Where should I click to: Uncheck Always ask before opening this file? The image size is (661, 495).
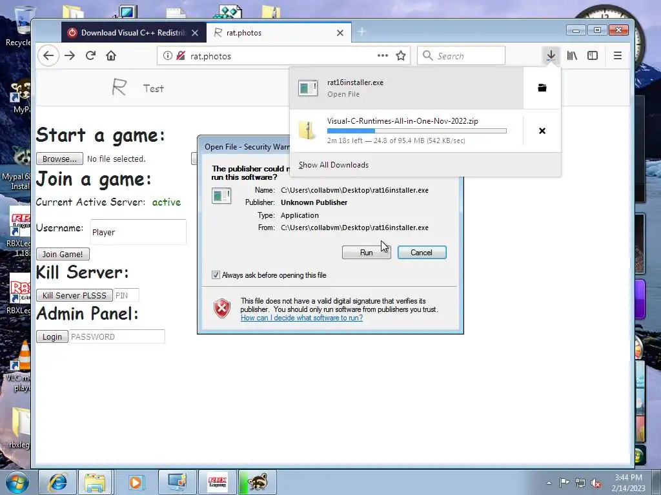pyautogui.click(x=216, y=275)
